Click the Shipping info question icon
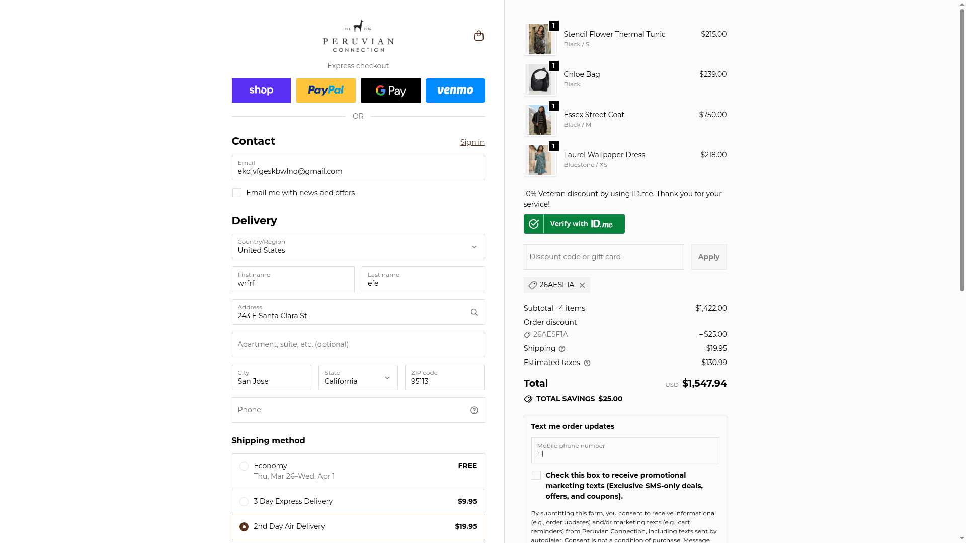The width and height of the screenshot is (966, 543). point(562,349)
